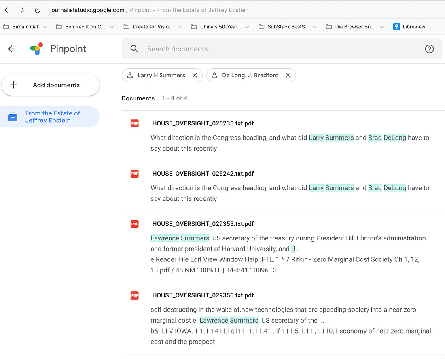Image resolution: width=445 pixels, height=359 pixels.
Task: Expand the Birnam Oak bookmark chevron
Action: (x=44, y=27)
